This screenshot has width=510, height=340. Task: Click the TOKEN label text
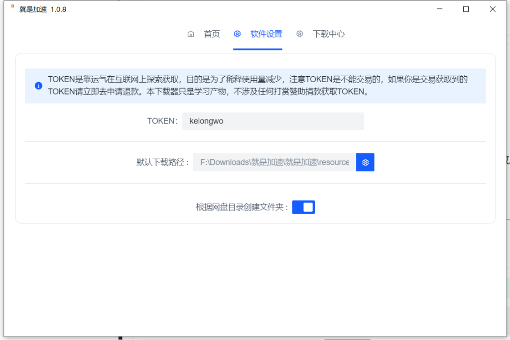click(161, 121)
